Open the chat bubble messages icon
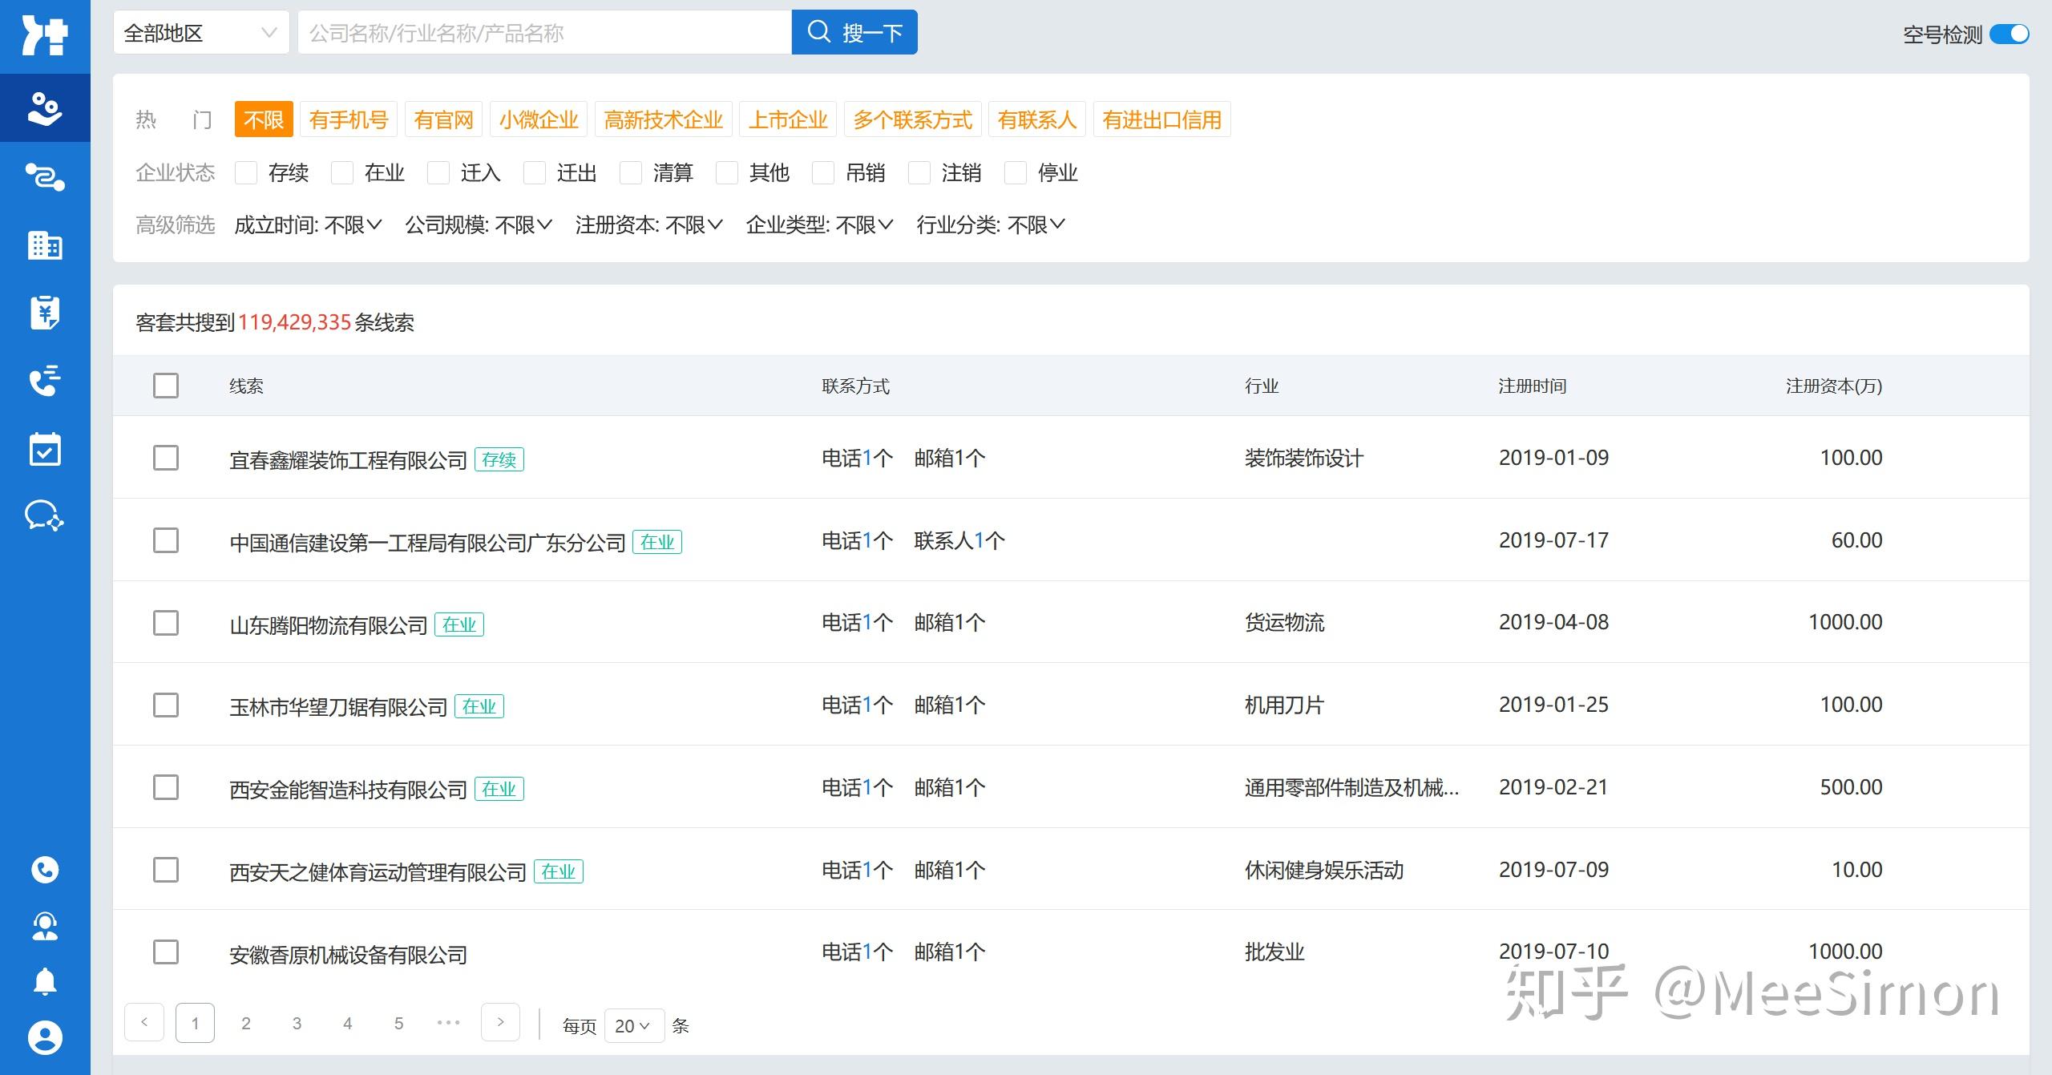The width and height of the screenshot is (2052, 1075). (x=45, y=516)
